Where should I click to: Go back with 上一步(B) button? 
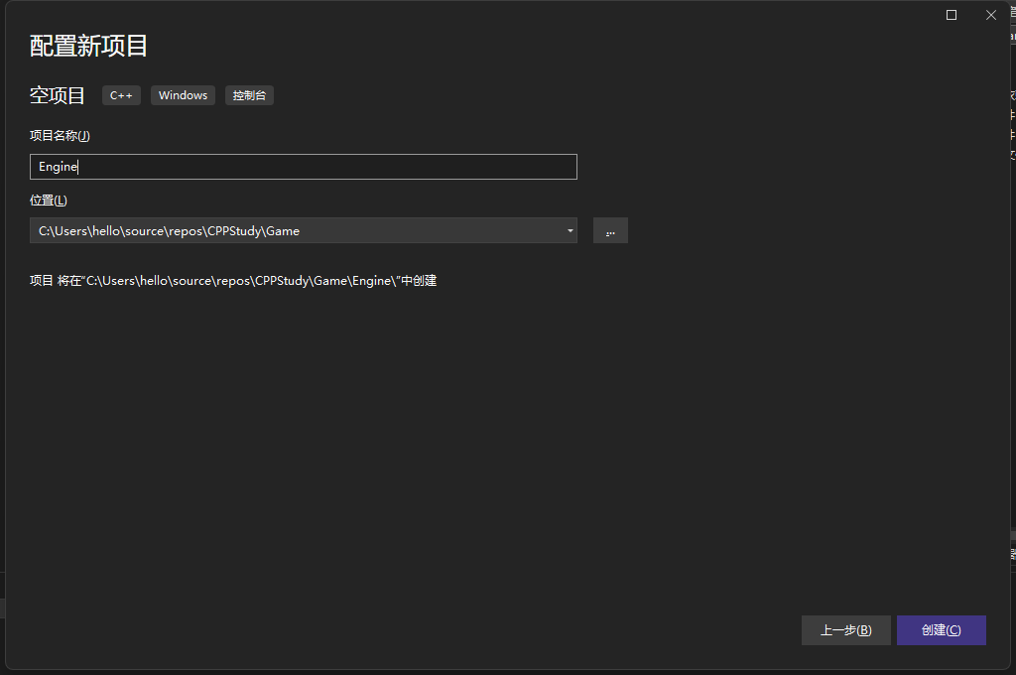click(845, 630)
